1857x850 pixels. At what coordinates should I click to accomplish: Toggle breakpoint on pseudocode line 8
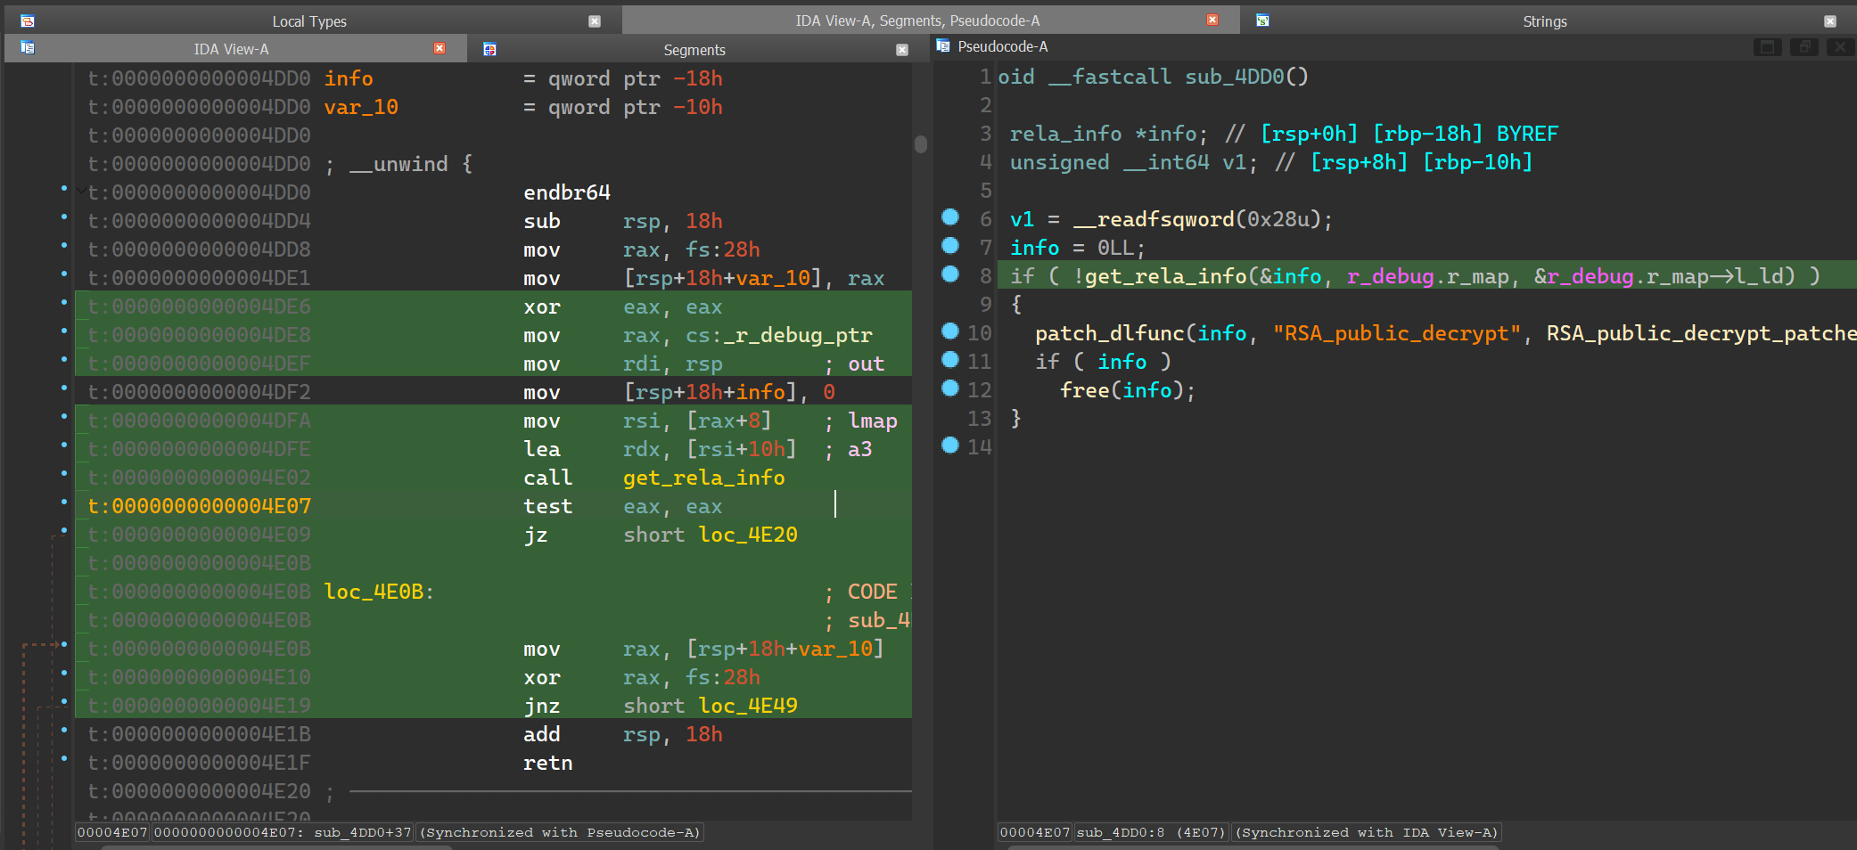pos(950,274)
